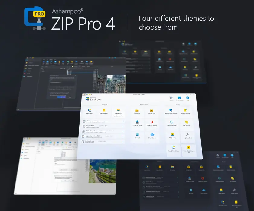Click the New Archive button
This screenshot has height=211, width=254.
[x=90, y=112]
